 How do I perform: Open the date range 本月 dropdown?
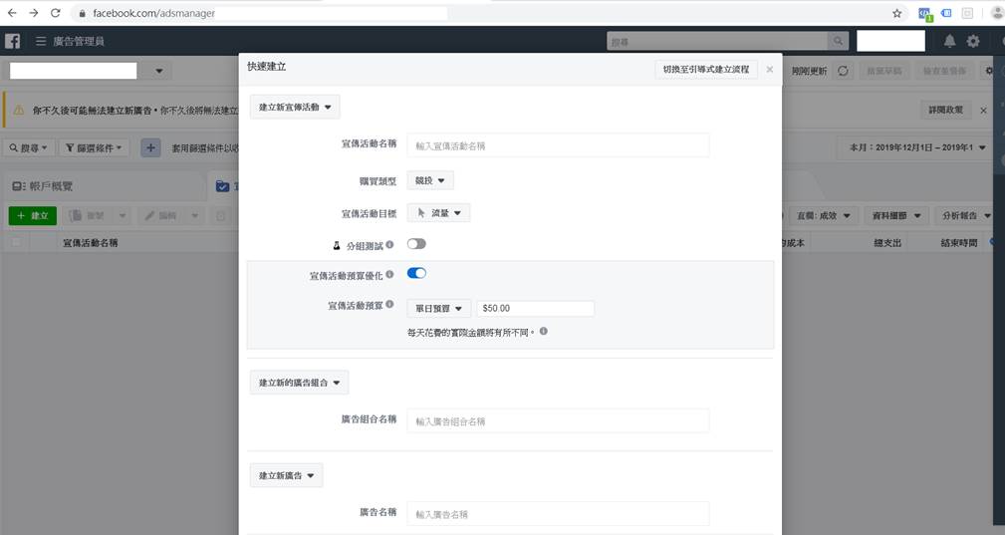[916, 148]
